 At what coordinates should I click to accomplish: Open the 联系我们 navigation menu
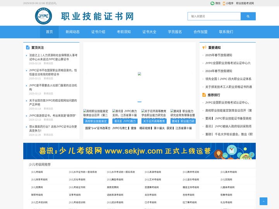(x=226, y=32)
